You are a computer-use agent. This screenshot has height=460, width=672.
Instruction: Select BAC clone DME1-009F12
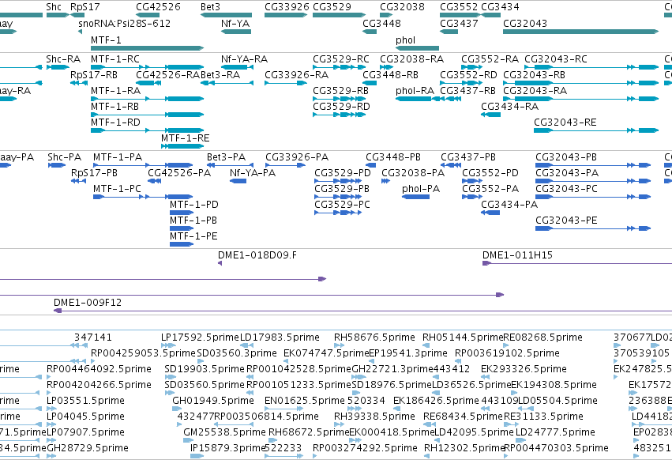362,311
